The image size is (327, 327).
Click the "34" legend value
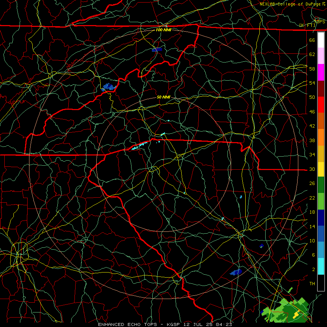(x=312, y=155)
